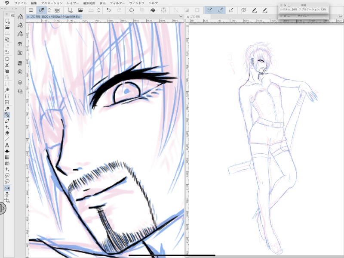The height and width of the screenshot is (258, 344).
Task: Toggle second highlighted snap icon in command bar
Action: (x=220, y=10)
